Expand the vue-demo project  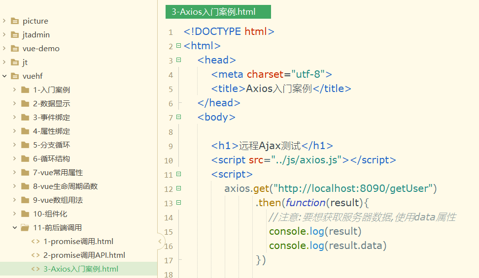click(4, 48)
